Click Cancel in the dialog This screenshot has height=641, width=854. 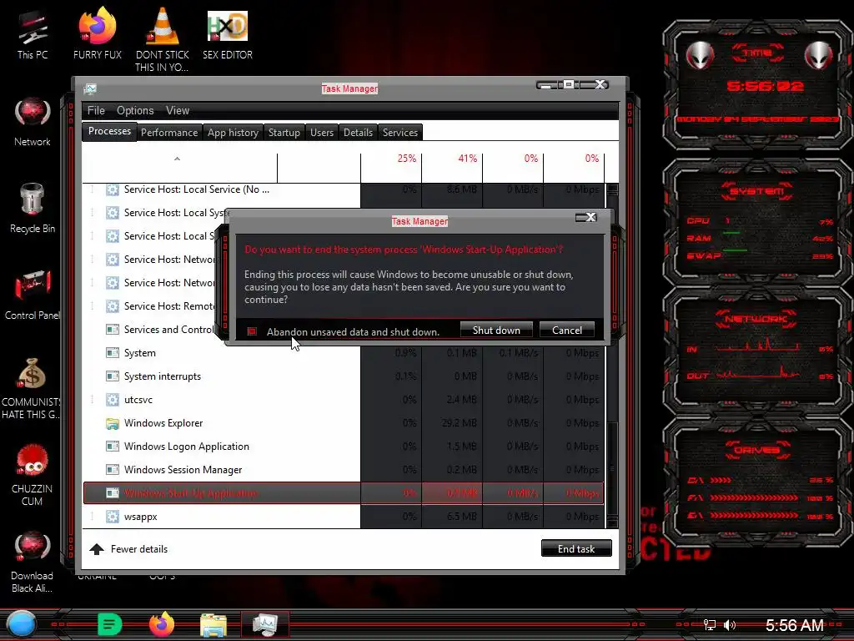(567, 330)
